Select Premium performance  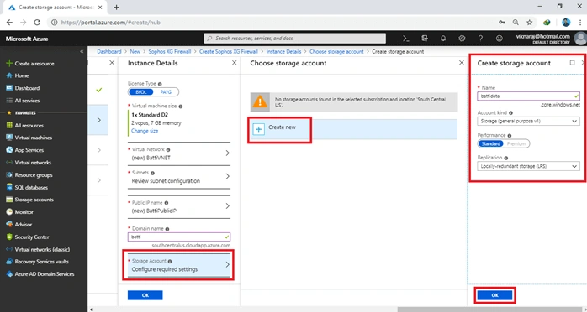516,143
